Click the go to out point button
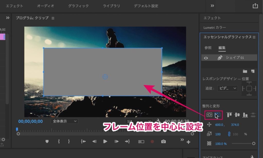Screen dimensions: 263x158 click(x=127, y=142)
